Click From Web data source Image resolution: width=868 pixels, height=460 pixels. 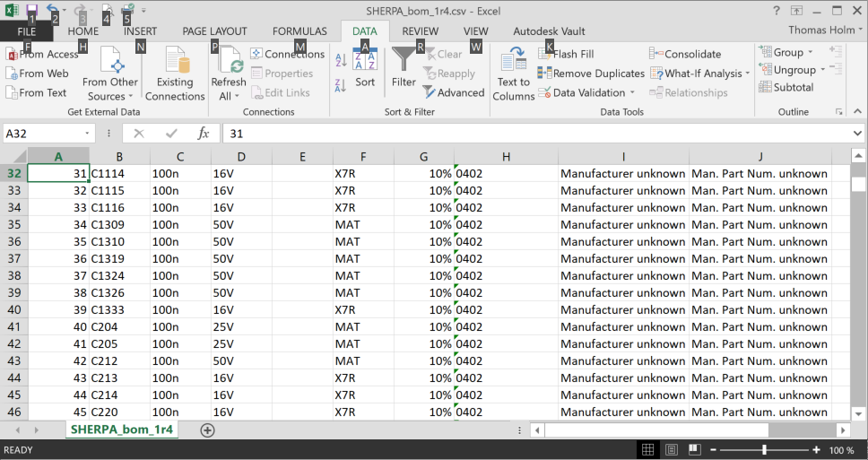tap(37, 73)
